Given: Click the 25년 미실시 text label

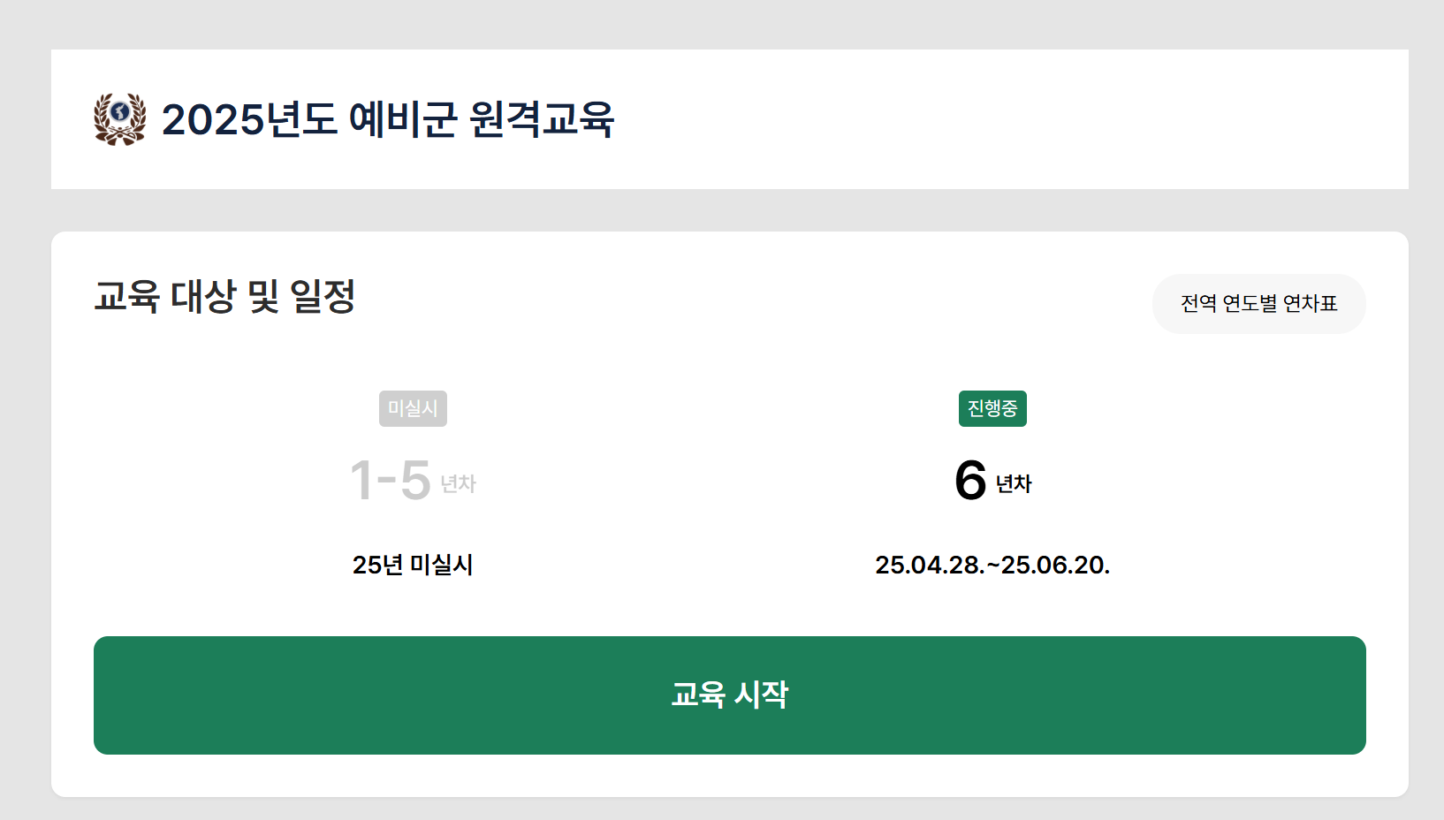Looking at the screenshot, I should [x=413, y=565].
